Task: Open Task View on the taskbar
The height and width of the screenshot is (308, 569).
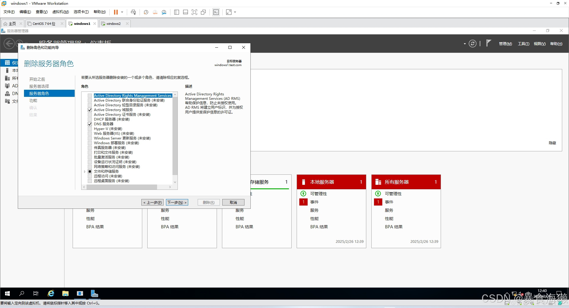Action: point(36,293)
